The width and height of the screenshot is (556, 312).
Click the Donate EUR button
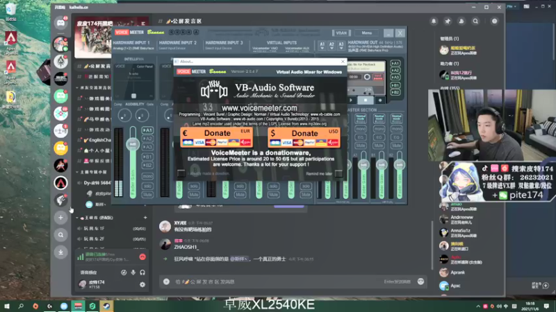point(217,137)
